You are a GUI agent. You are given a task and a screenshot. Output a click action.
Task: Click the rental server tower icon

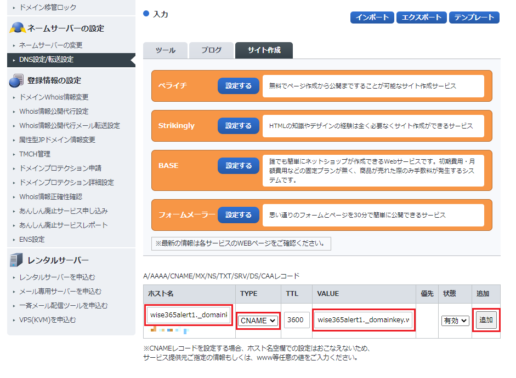click(16, 260)
